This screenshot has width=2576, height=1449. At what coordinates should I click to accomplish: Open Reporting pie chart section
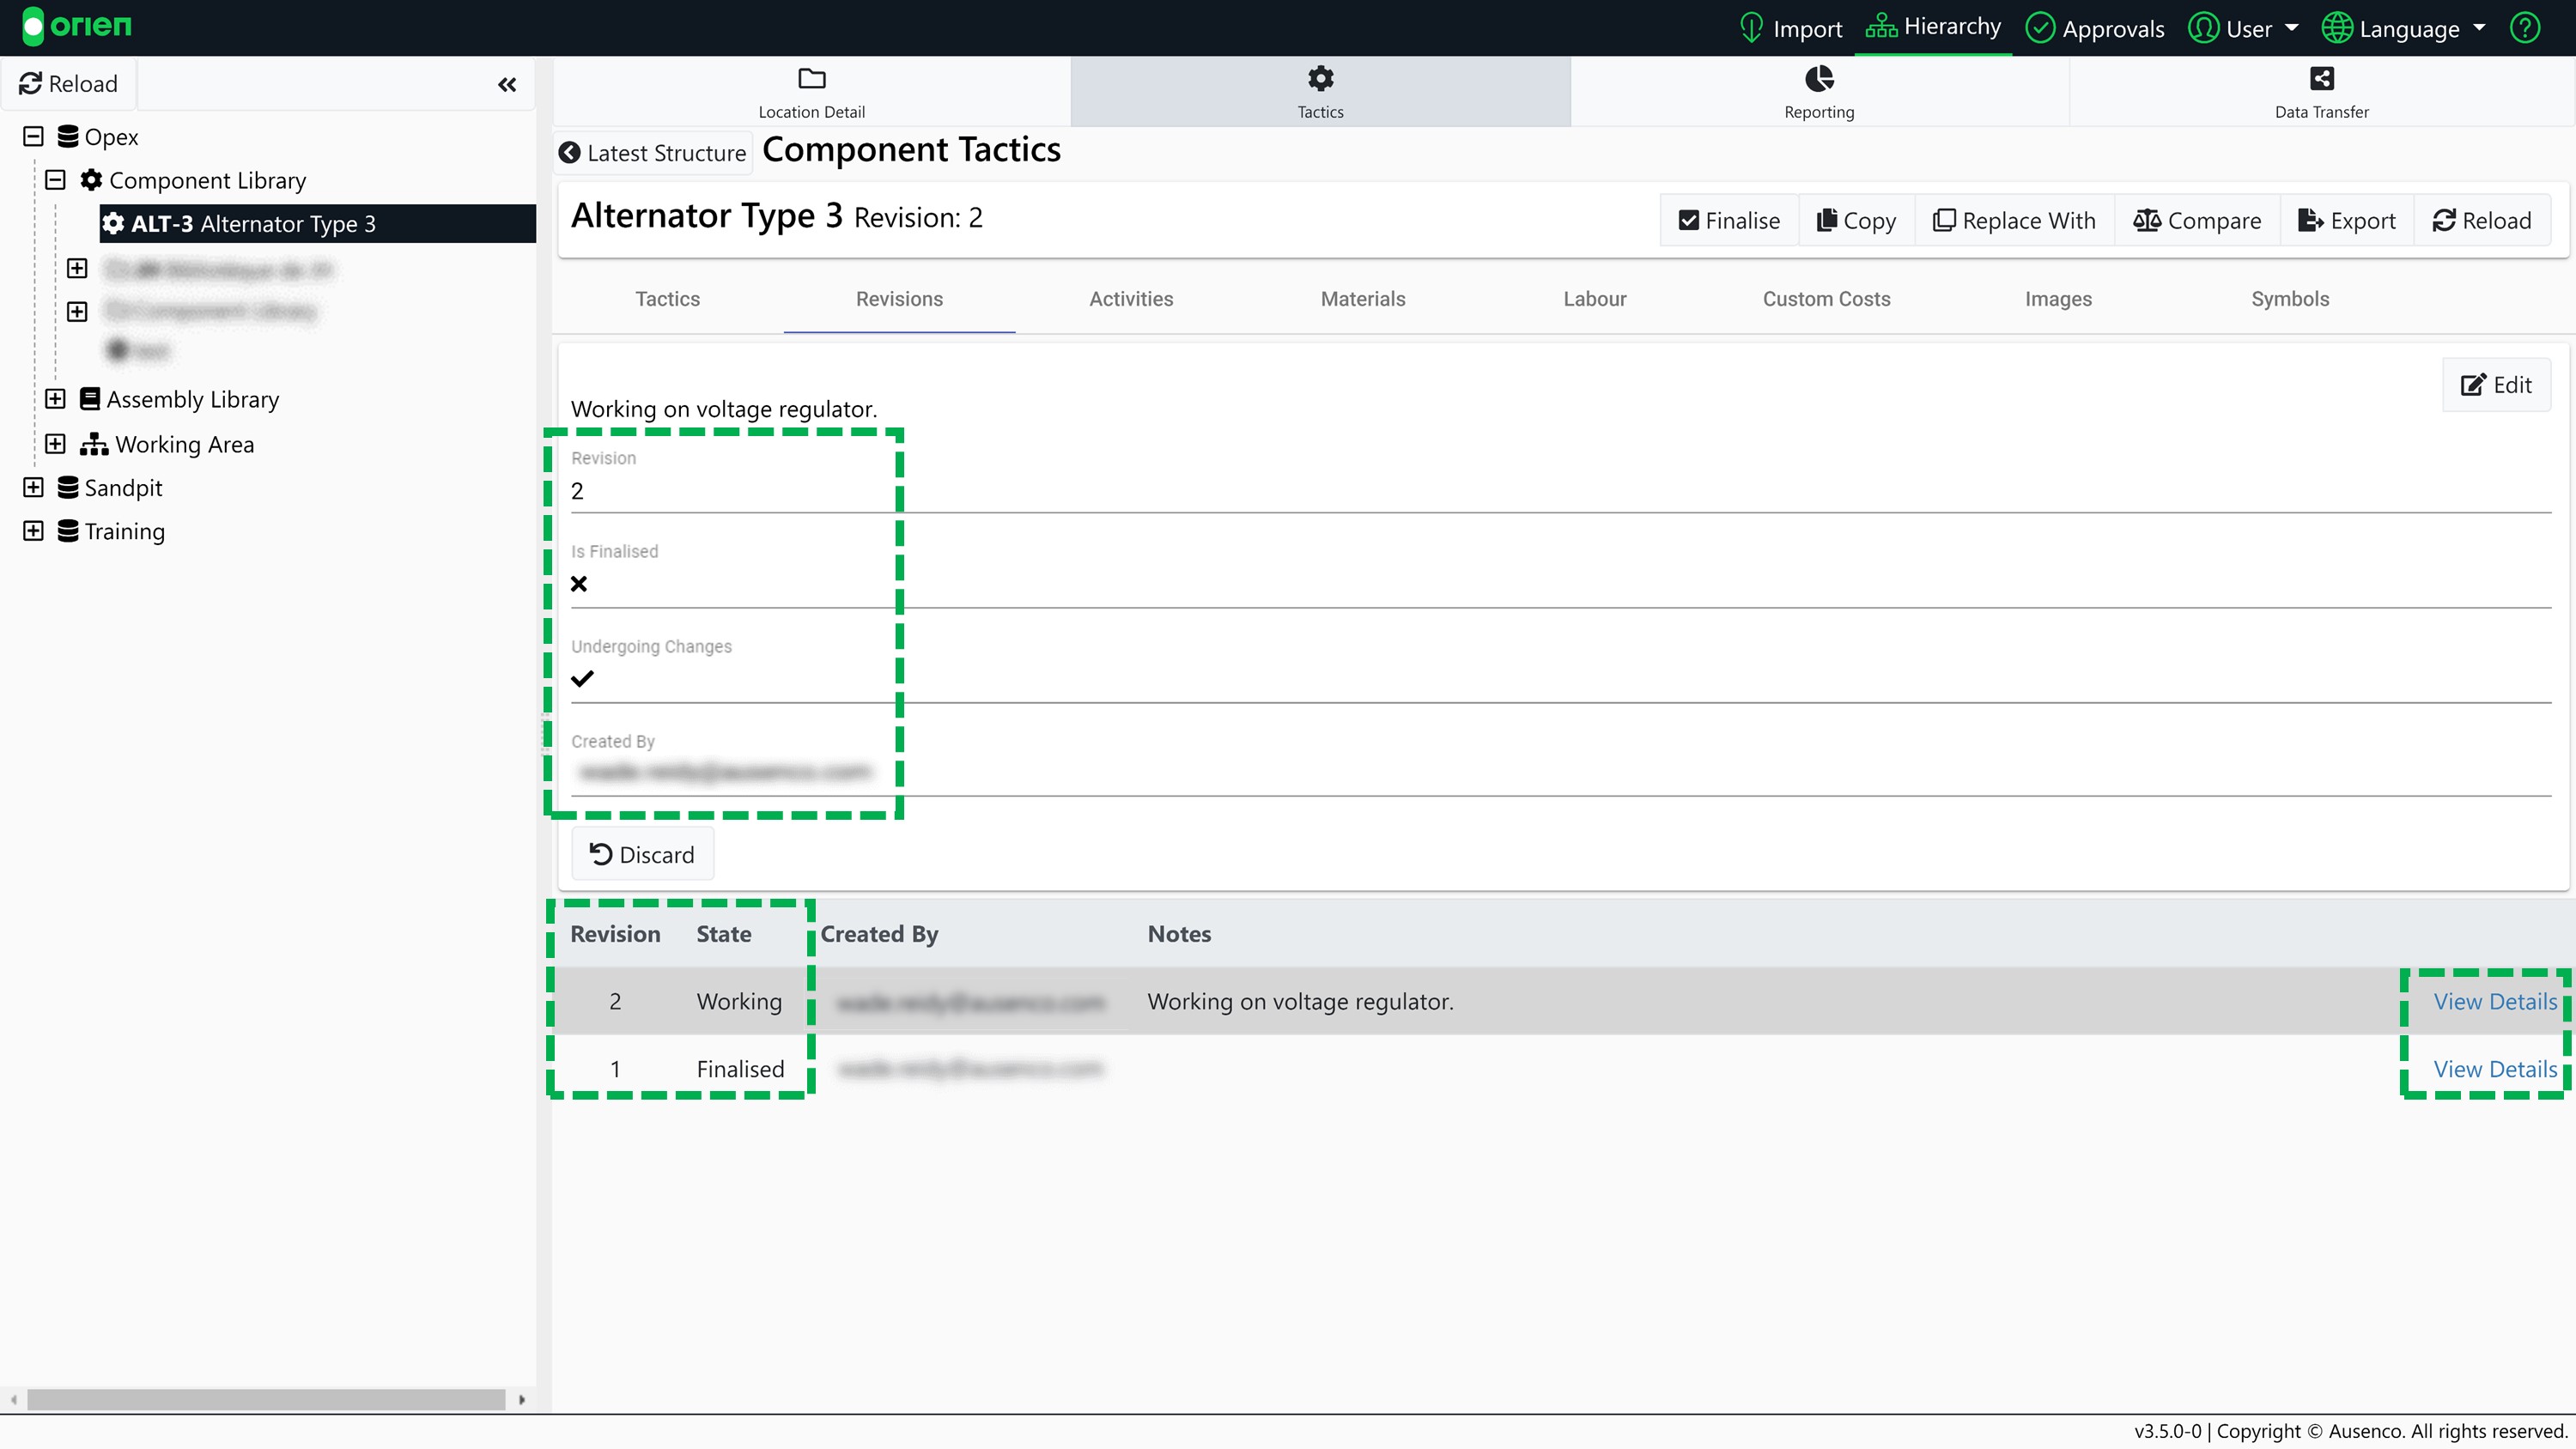(x=1819, y=92)
